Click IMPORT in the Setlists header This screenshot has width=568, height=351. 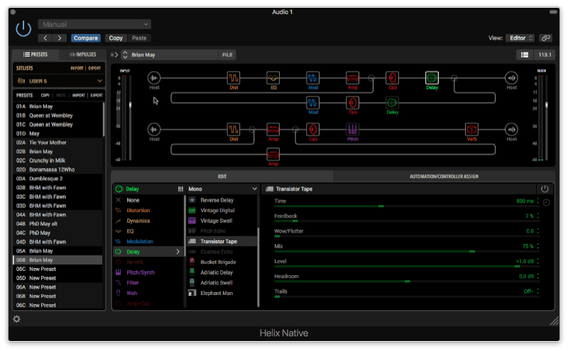tap(77, 68)
